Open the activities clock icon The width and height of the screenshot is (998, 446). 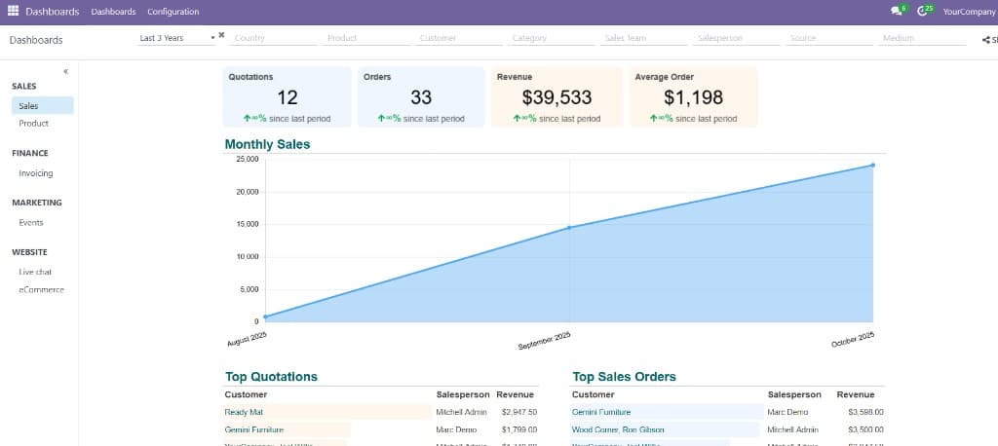(922, 11)
